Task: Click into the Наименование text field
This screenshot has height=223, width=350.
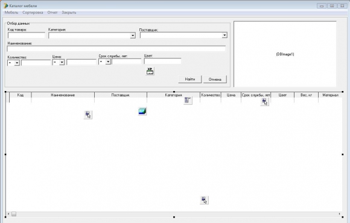Action: (x=116, y=49)
